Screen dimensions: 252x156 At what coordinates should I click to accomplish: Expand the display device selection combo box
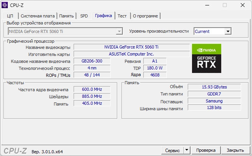pos(65,31)
